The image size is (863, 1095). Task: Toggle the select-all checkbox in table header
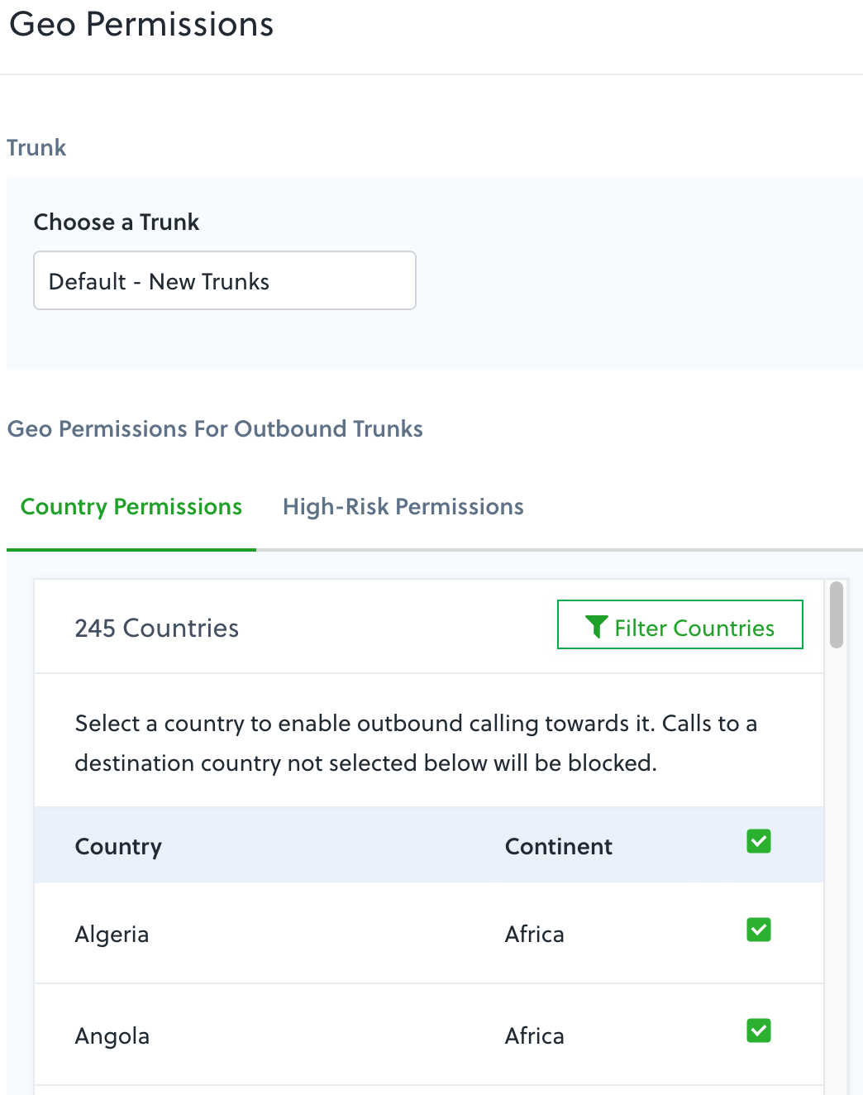pyautogui.click(x=758, y=841)
